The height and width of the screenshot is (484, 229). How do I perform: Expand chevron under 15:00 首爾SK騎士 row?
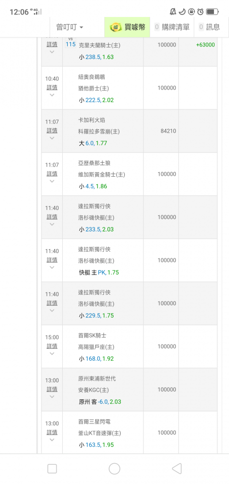52,353
